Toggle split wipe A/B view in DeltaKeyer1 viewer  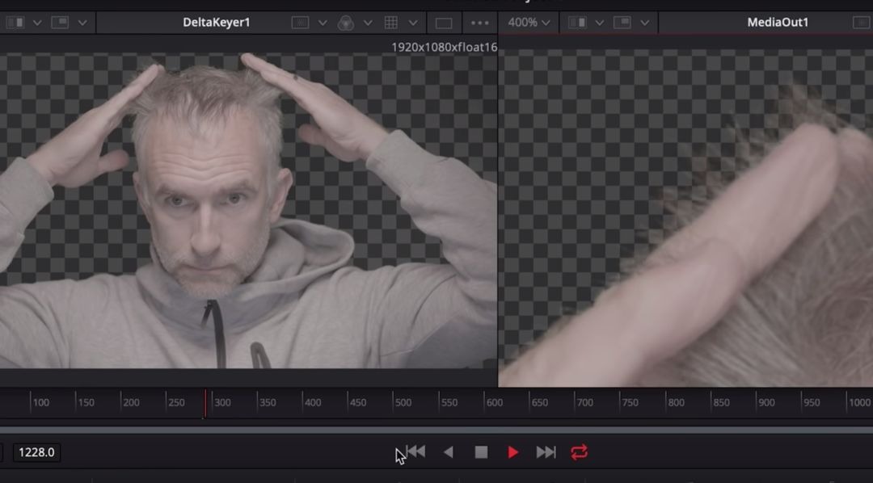coord(15,23)
